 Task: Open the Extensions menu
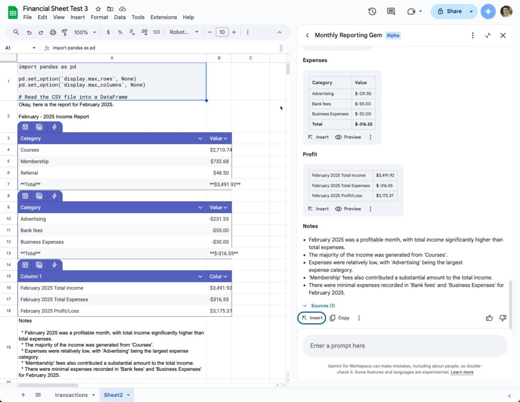pos(164,17)
